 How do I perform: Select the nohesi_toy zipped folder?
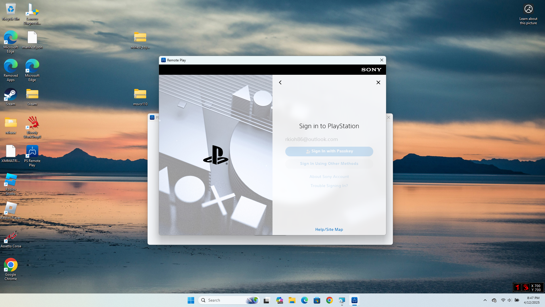[x=140, y=40]
